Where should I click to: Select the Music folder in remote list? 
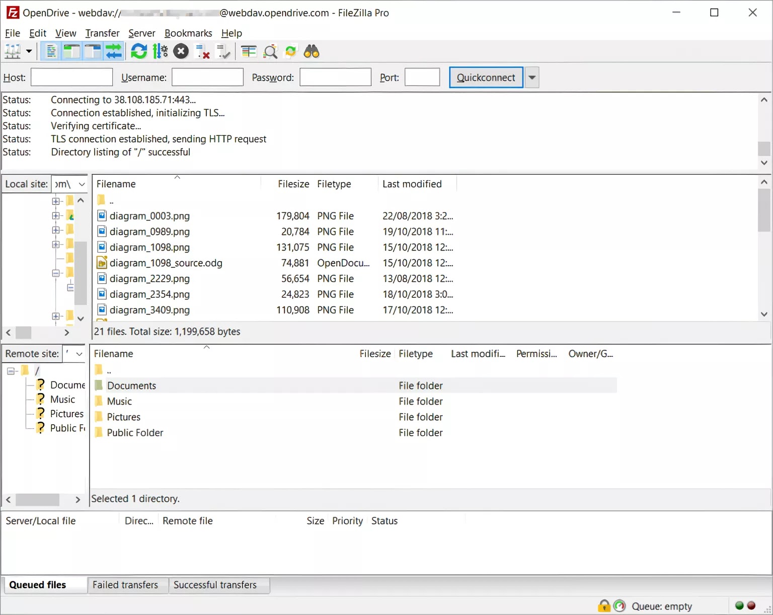click(119, 401)
